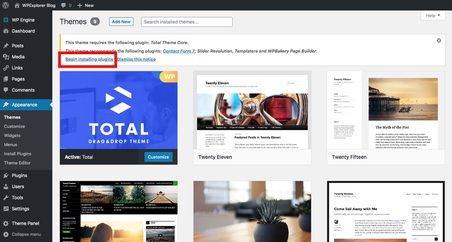
Task: Click the Comments bubble icon in sidebar
Action: [x=6, y=90]
